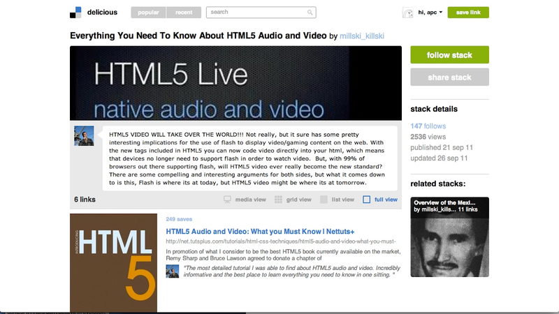559x314 pixels.
Task: Click small avatar beside the quoted comment
Action: coord(173,271)
